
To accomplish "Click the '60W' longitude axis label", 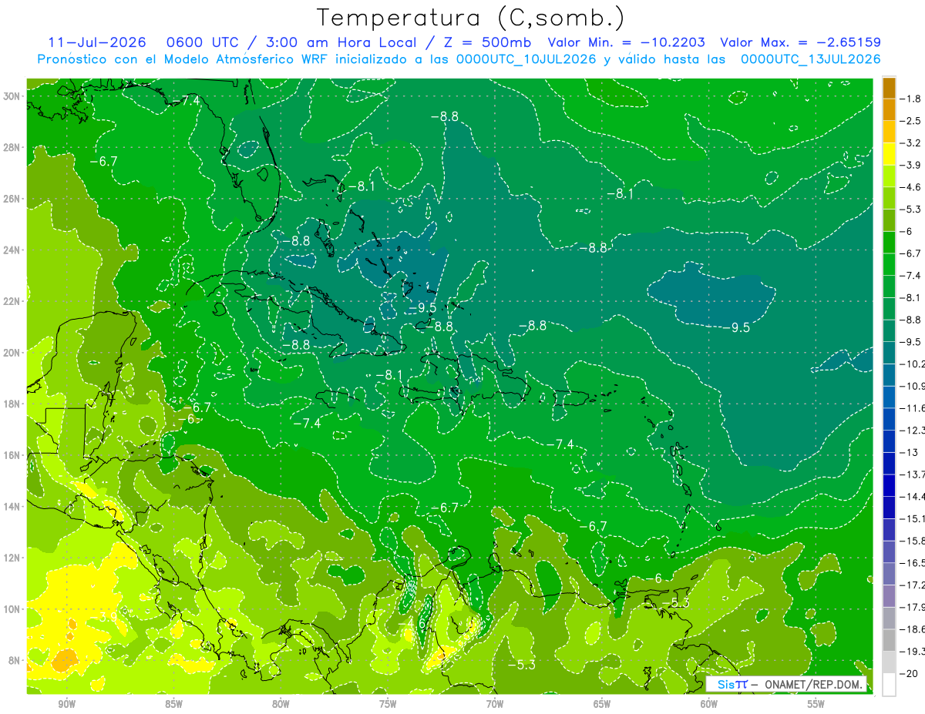I will tap(709, 704).
